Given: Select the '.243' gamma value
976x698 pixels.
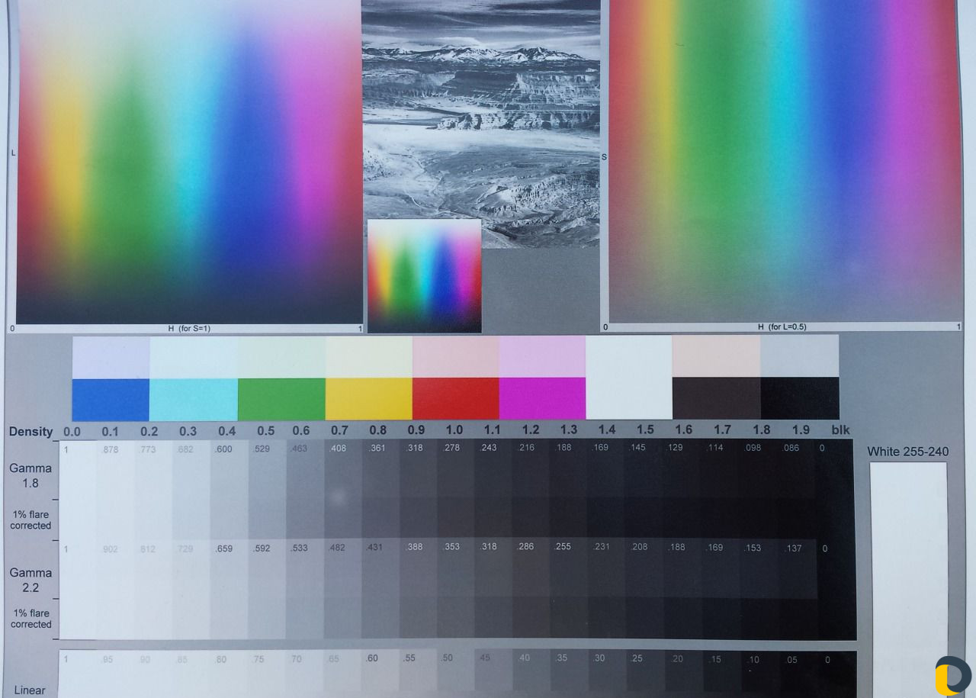Looking at the screenshot, I should [x=490, y=448].
